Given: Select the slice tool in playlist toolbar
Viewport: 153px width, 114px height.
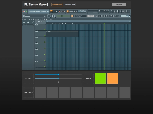Looking at the screenshot, I should pyautogui.click(x=40, y=19).
